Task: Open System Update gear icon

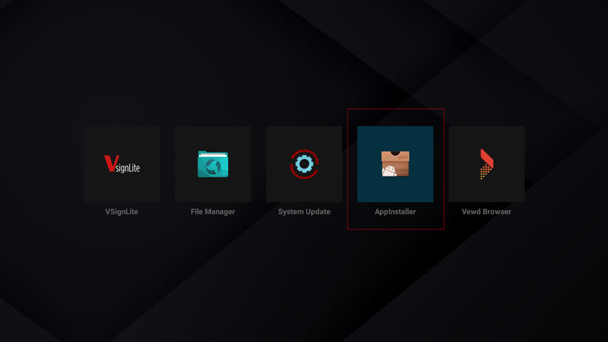Action: 304,164
